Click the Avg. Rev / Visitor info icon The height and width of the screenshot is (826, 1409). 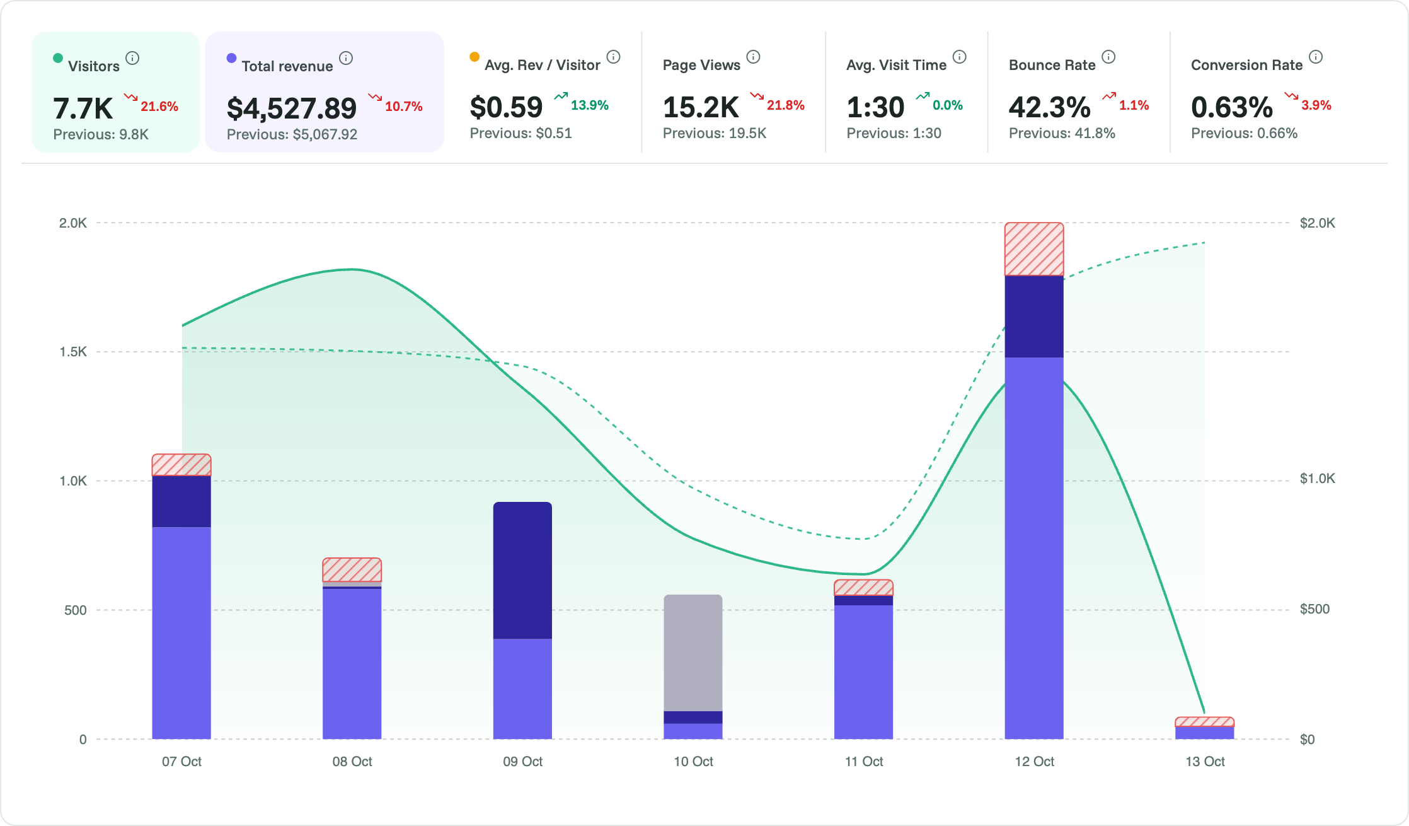coord(614,57)
